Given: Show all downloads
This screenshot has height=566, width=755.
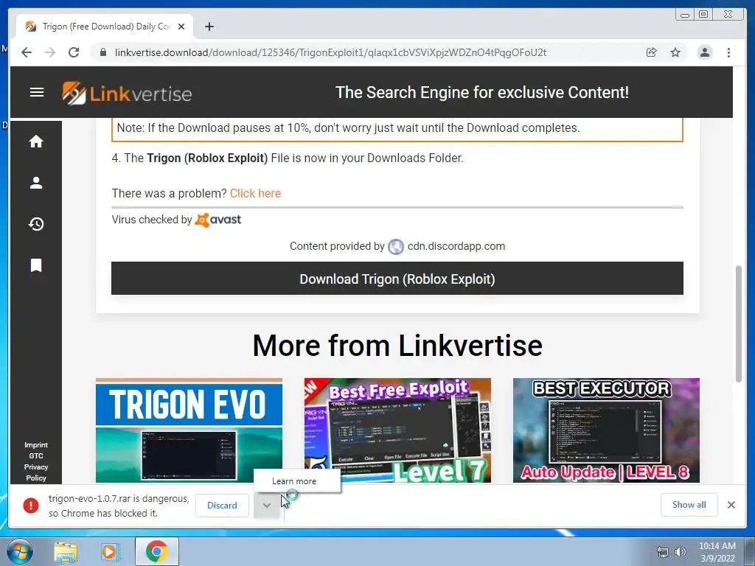Looking at the screenshot, I should pyautogui.click(x=689, y=504).
